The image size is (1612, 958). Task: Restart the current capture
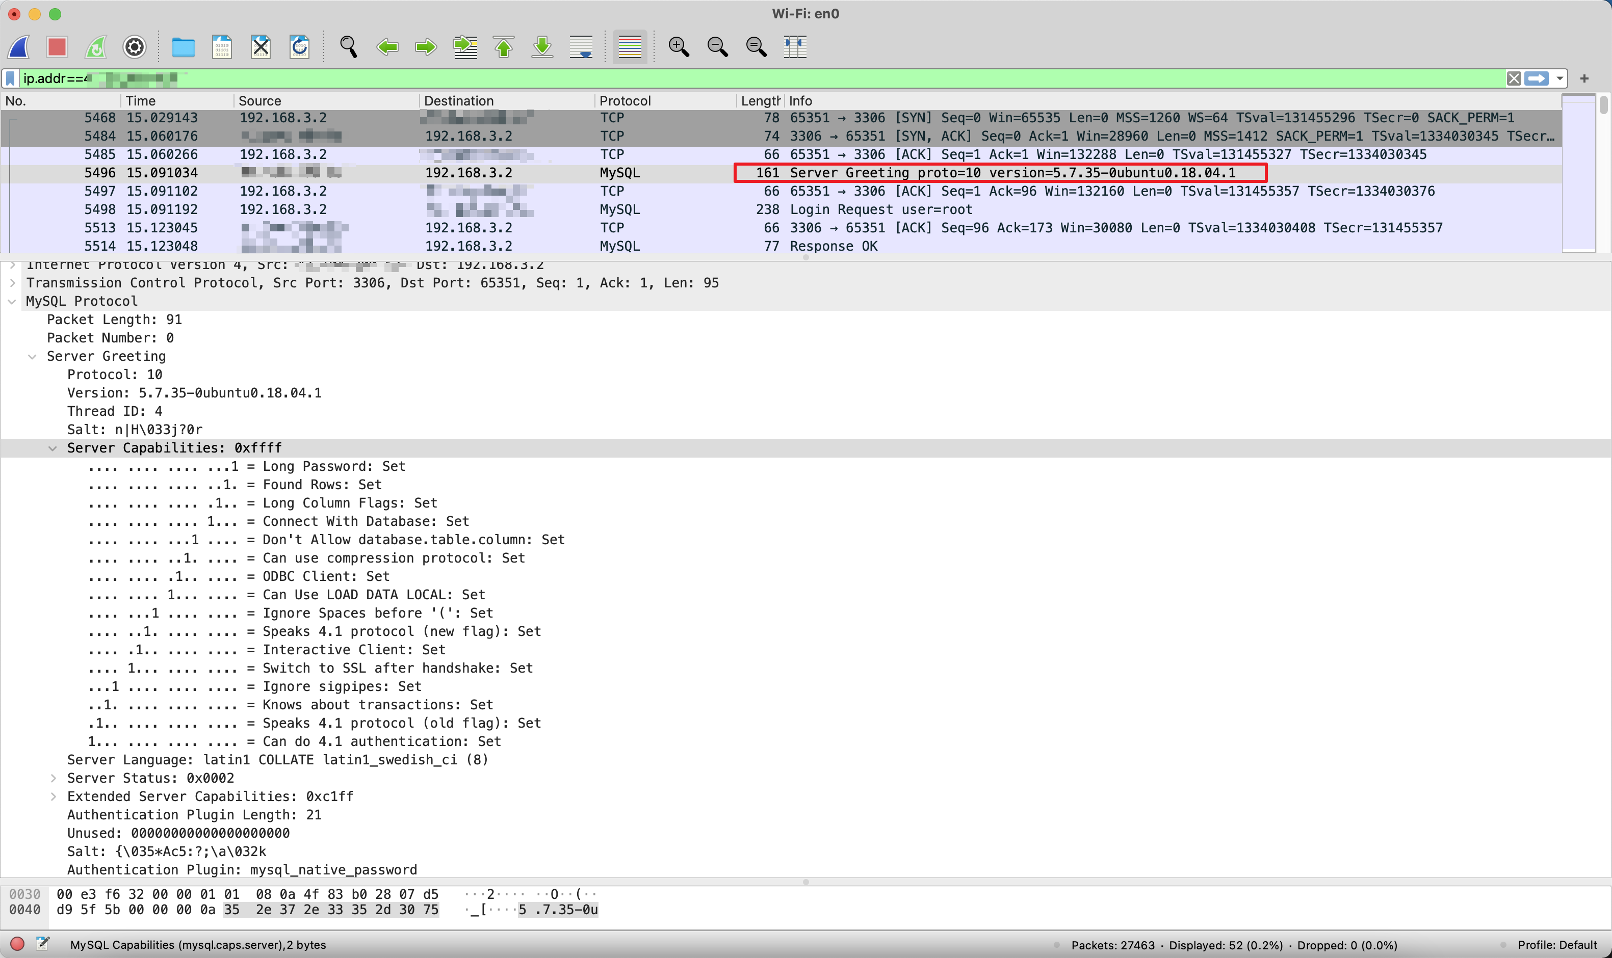click(x=95, y=46)
